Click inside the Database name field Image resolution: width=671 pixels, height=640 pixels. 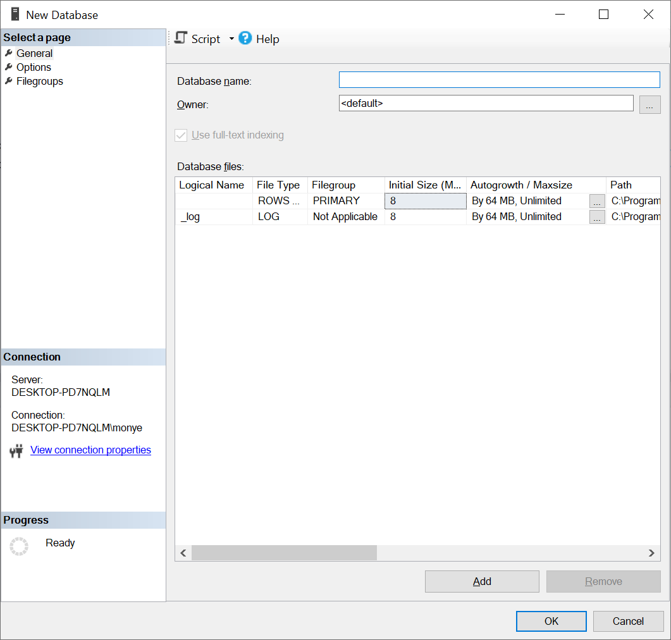pos(500,80)
